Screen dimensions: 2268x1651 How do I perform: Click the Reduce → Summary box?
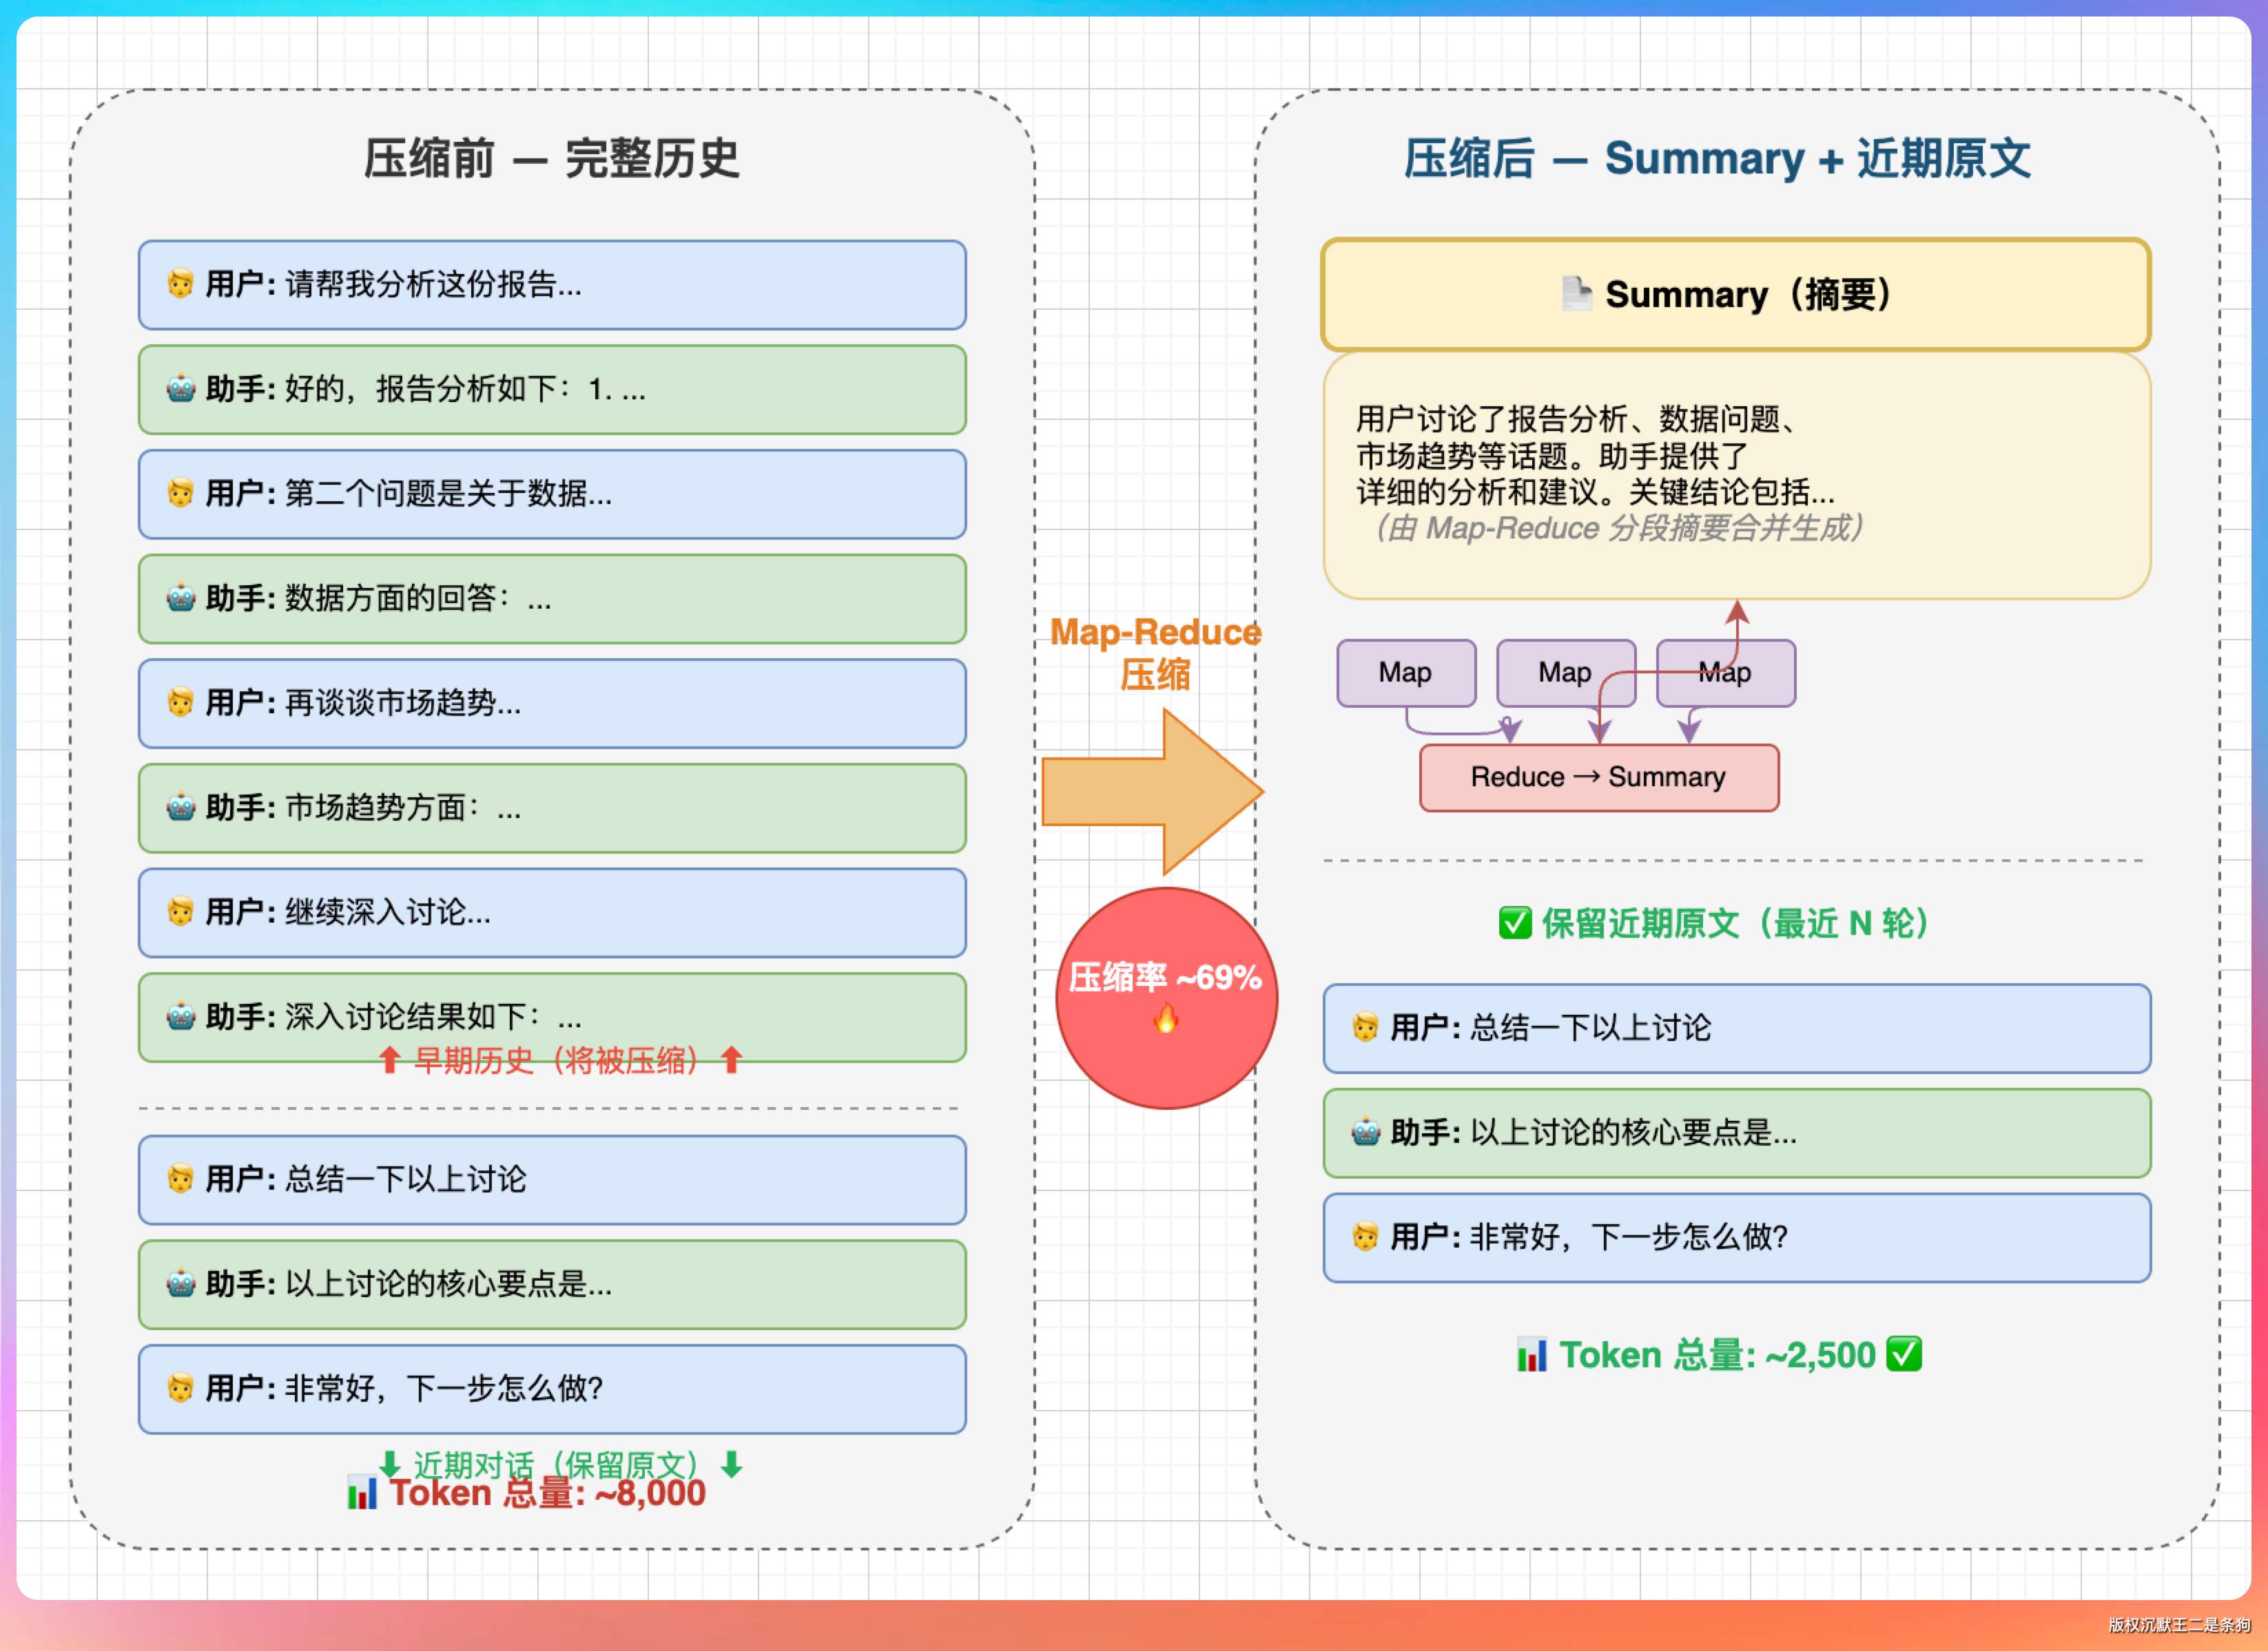tap(1599, 777)
